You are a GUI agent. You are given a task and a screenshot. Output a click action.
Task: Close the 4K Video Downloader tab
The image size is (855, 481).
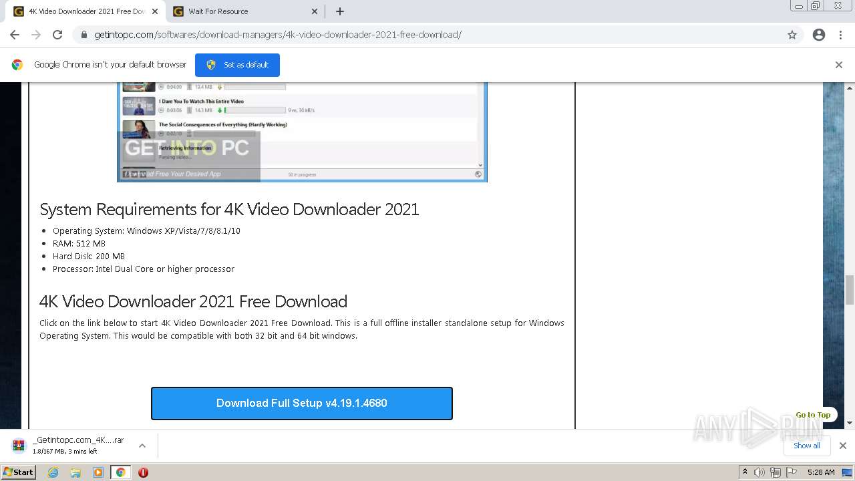[155, 11]
